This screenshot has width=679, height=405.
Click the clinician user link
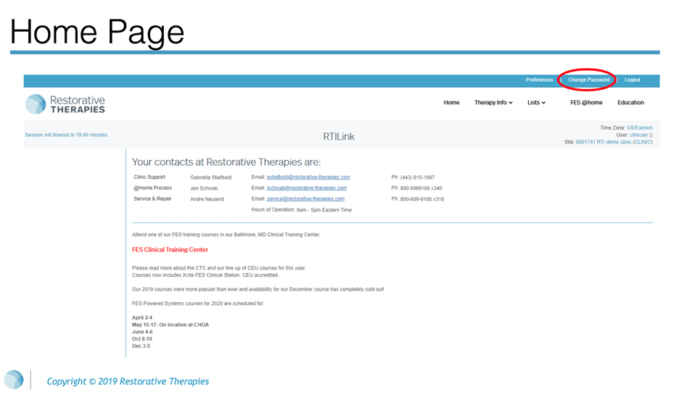[x=638, y=135]
